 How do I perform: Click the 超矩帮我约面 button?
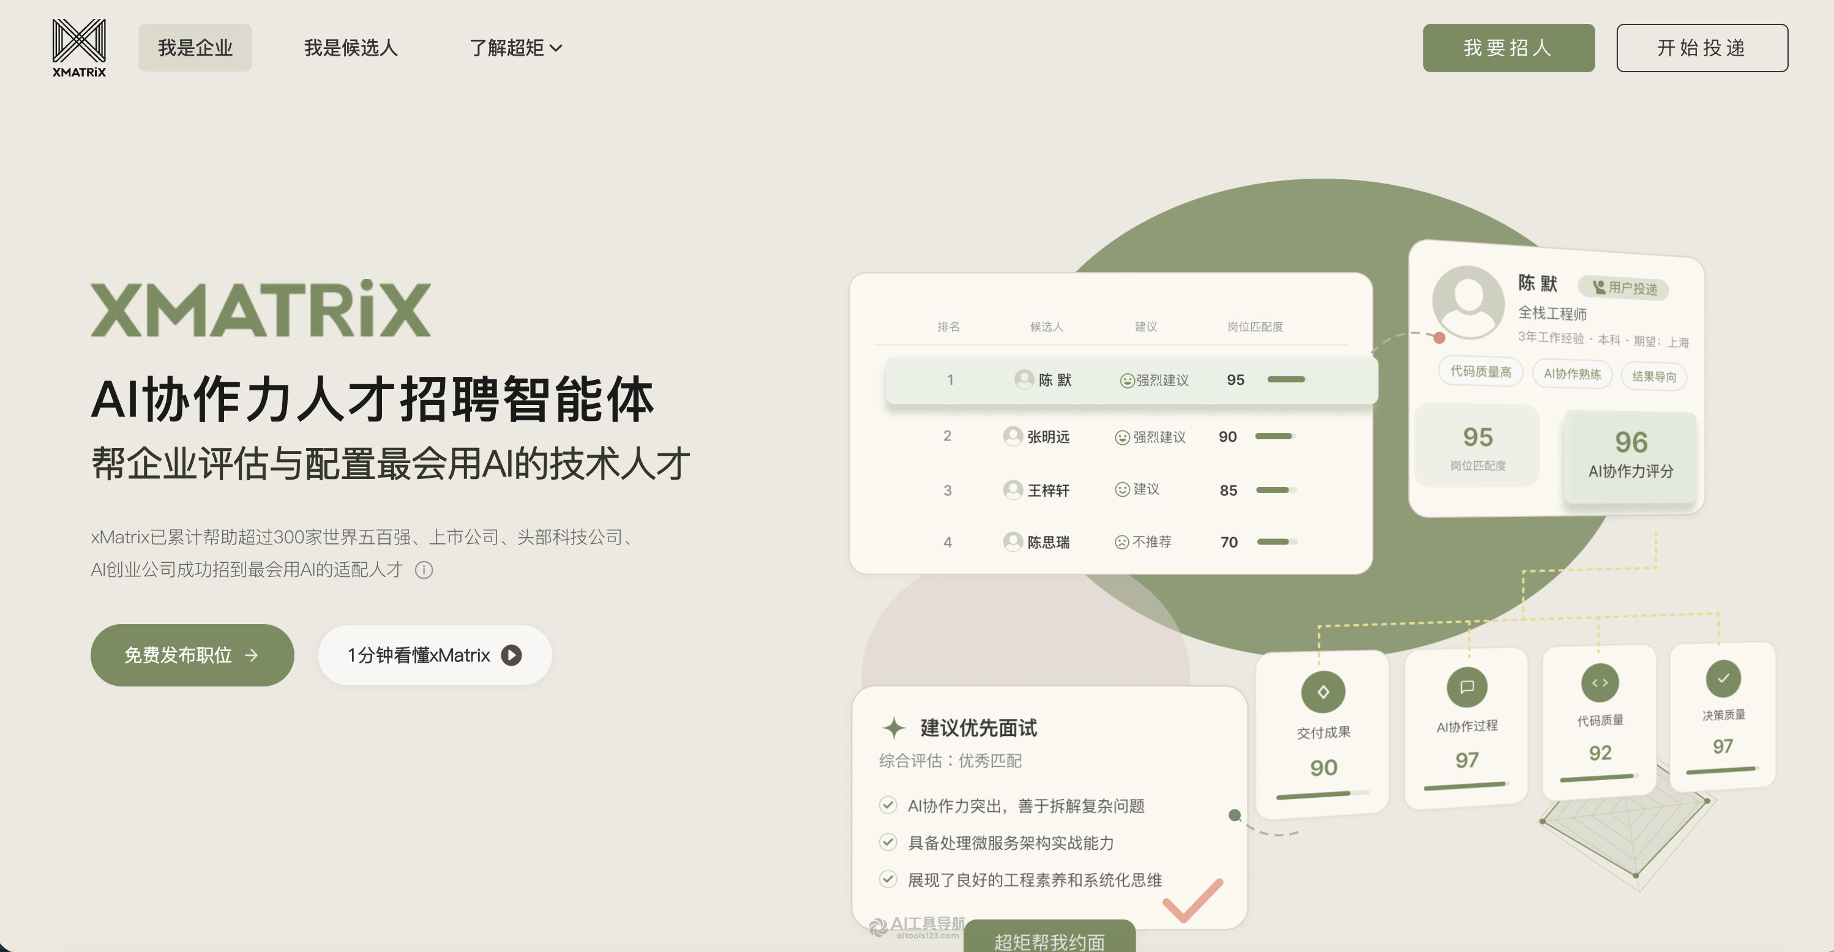pyautogui.click(x=1049, y=936)
